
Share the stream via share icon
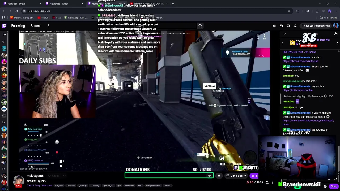click(x=267, y=182)
